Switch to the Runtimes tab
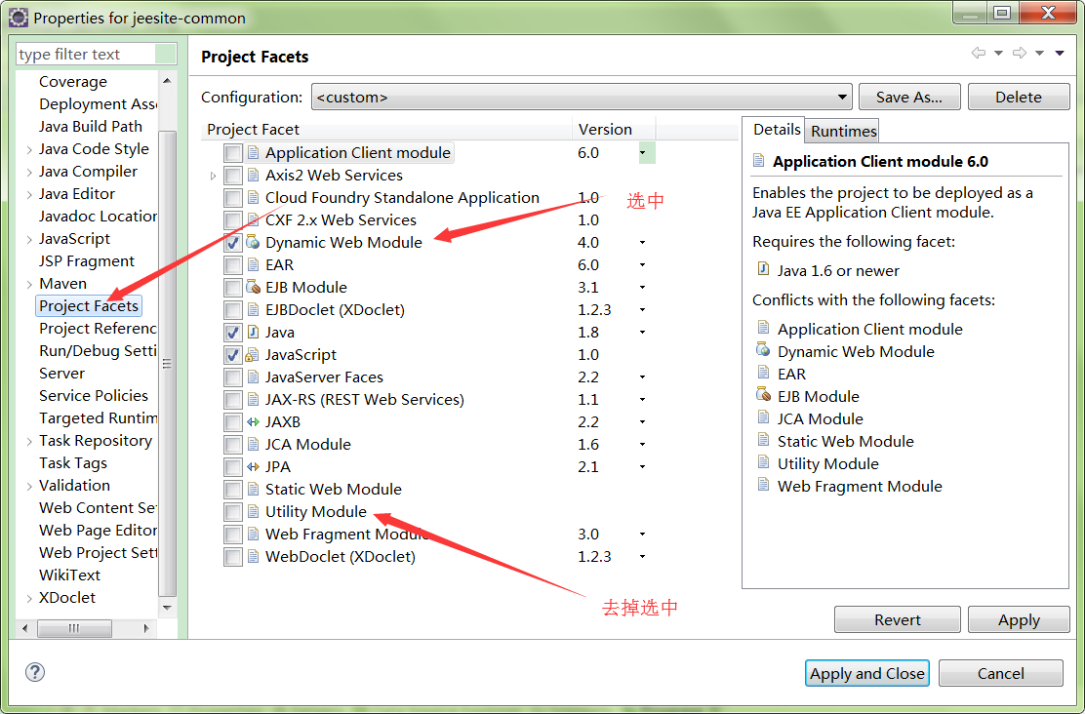 (841, 130)
